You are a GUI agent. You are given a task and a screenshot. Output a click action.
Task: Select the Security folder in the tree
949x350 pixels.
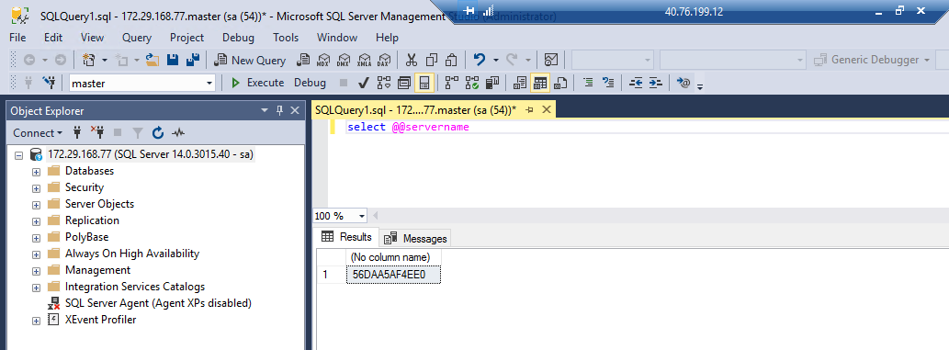pyautogui.click(x=85, y=187)
